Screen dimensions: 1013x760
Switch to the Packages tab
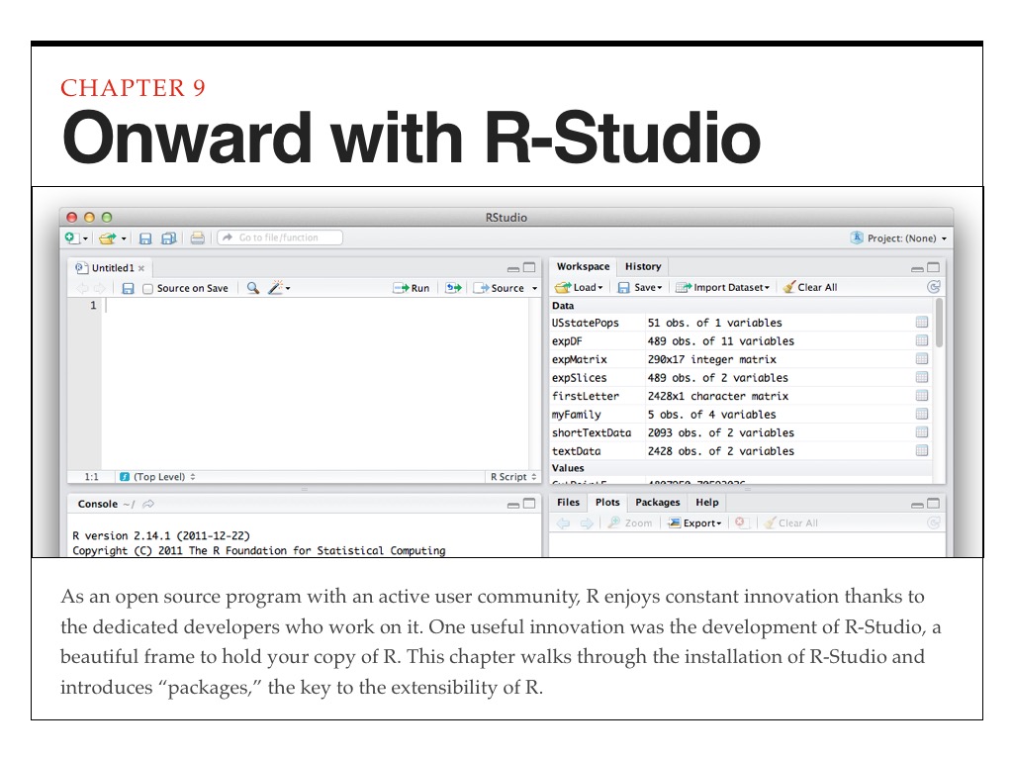[x=658, y=502]
